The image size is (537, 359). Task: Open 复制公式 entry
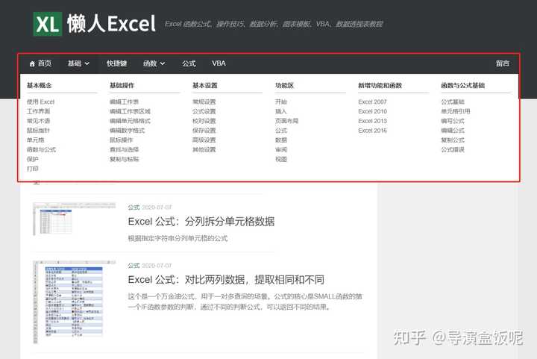tap(453, 140)
